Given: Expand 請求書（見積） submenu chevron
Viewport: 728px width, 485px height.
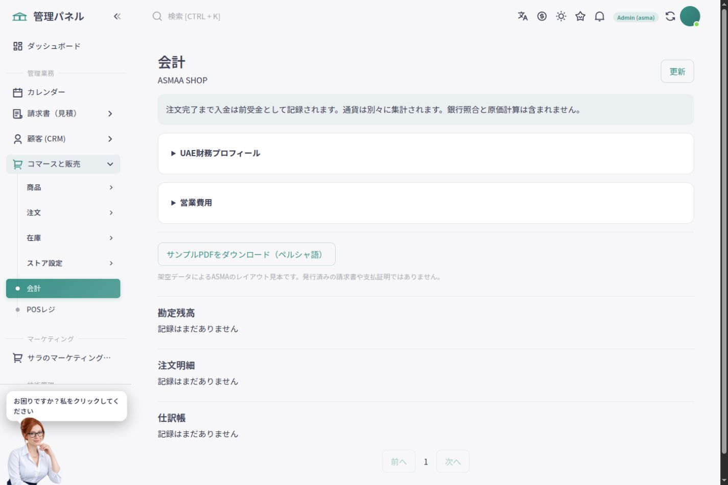Looking at the screenshot, I should pyautogui.click(x=110, y=114).
